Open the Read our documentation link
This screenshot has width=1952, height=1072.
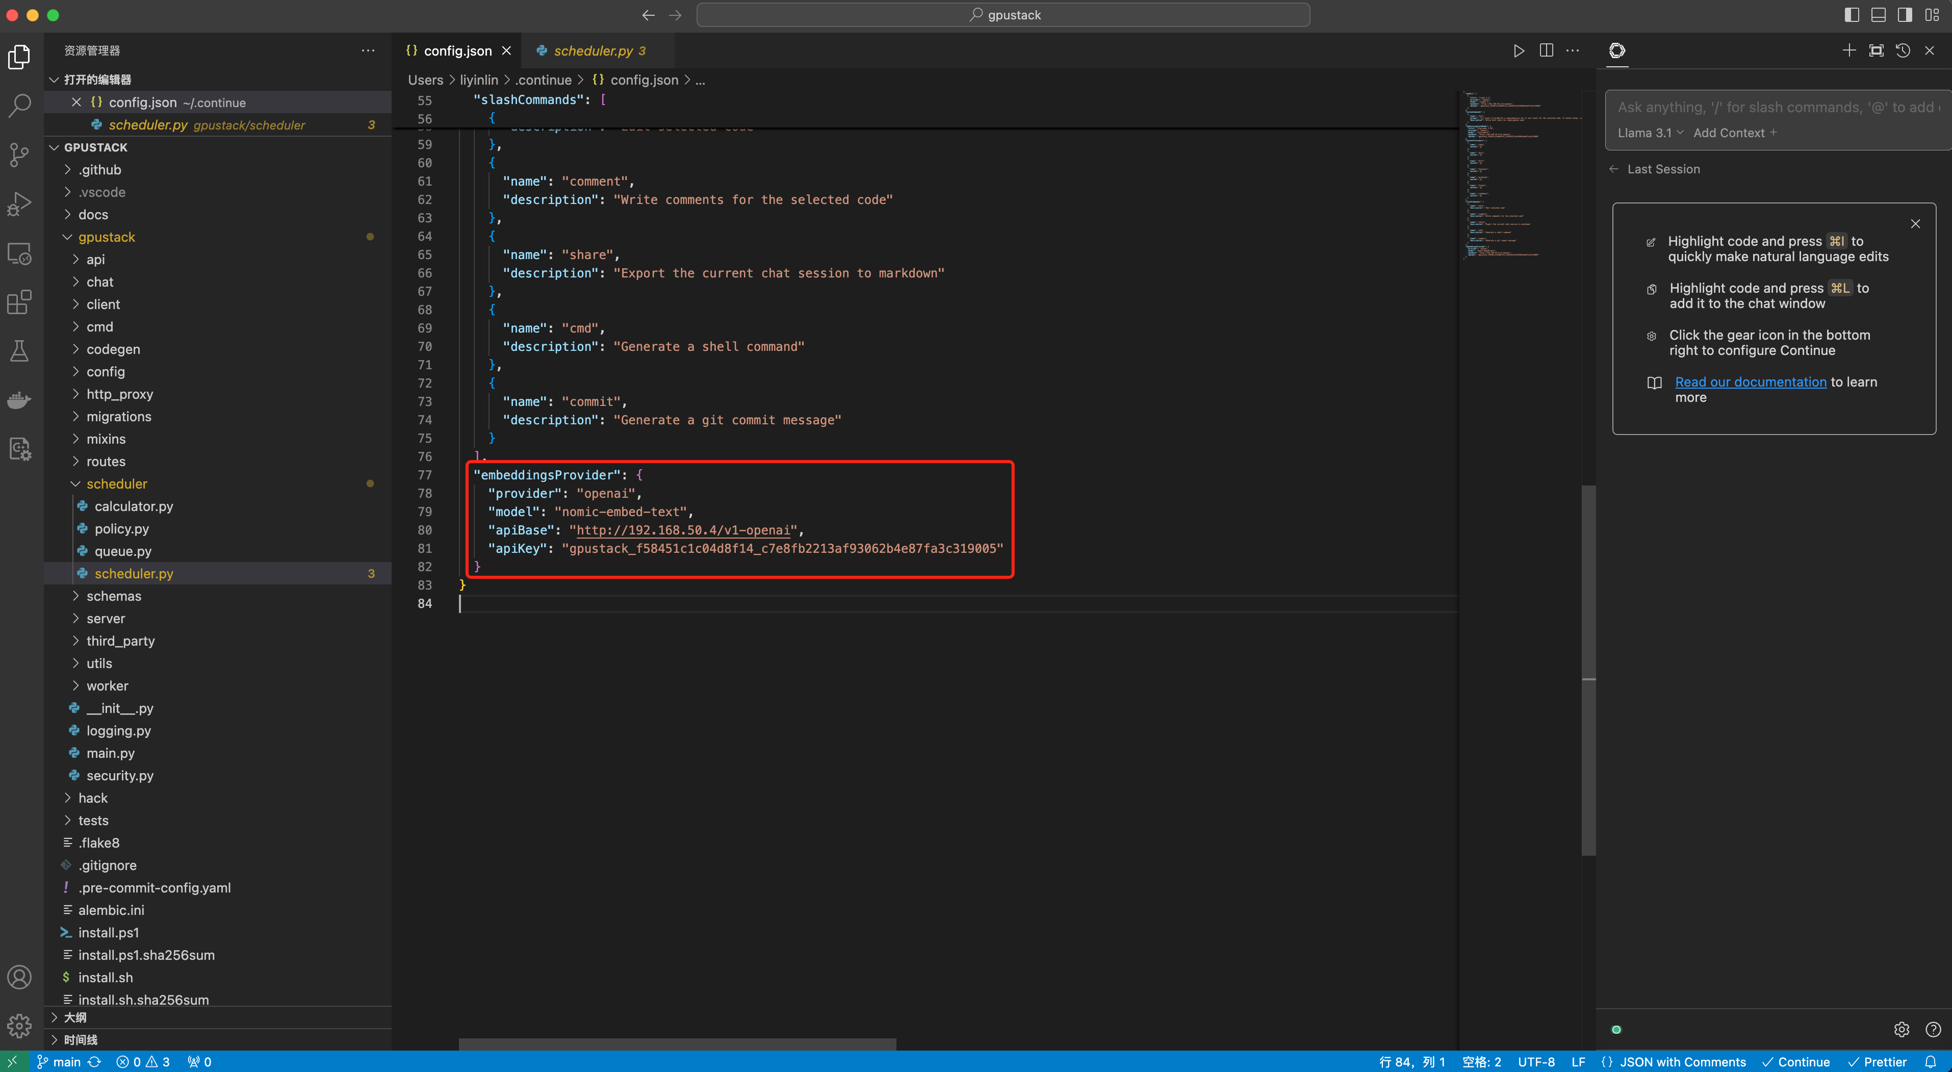tap(1751, 382)
